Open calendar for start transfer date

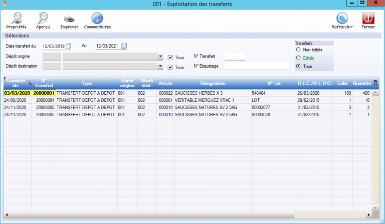(x=69, y=46)
